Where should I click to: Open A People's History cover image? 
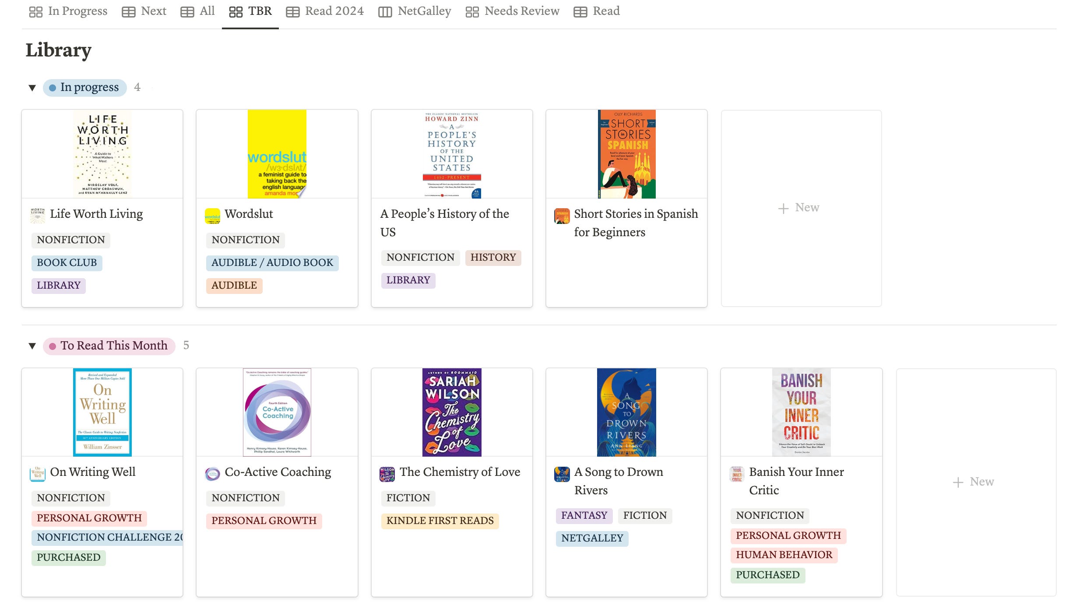point(452,154)
